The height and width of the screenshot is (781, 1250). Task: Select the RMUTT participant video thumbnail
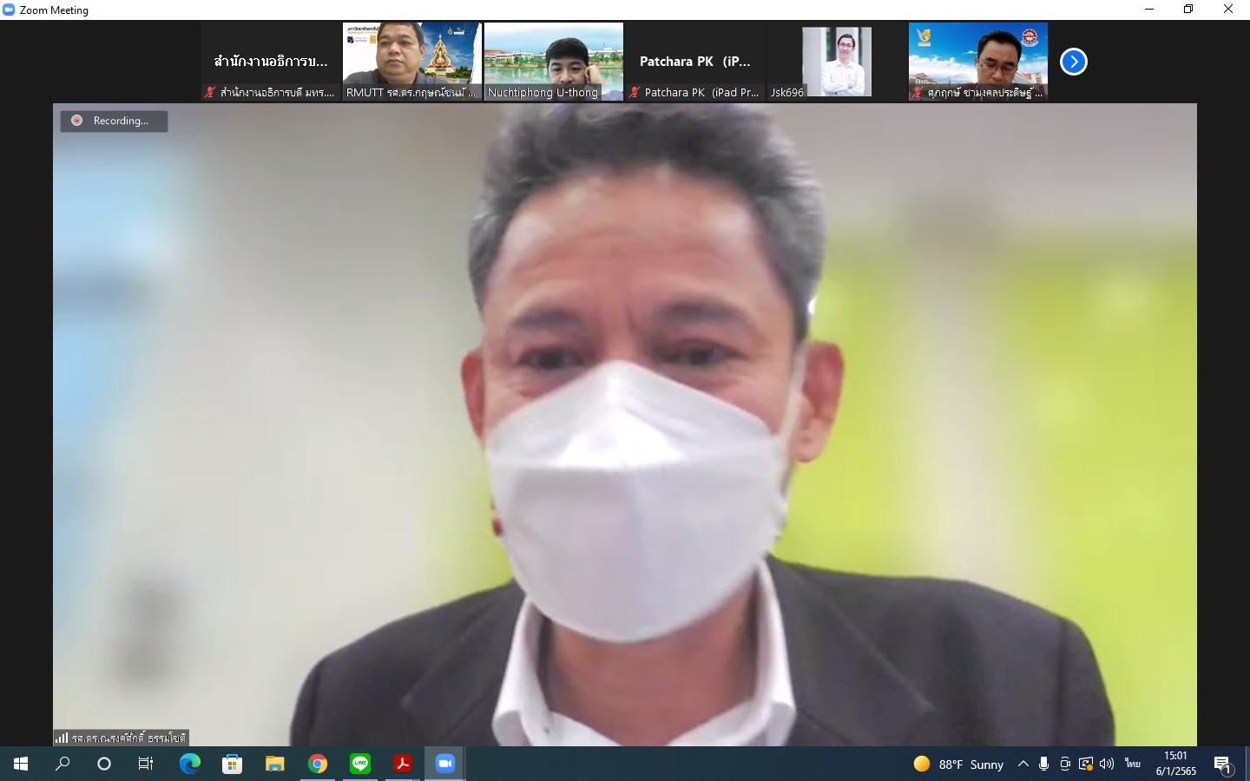pos(411,62)
